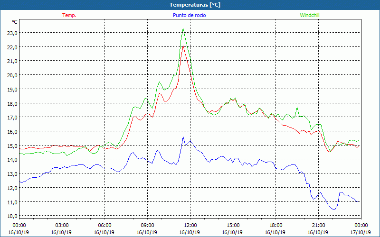Select the green 'Windchill' legend label

(310, 15)
